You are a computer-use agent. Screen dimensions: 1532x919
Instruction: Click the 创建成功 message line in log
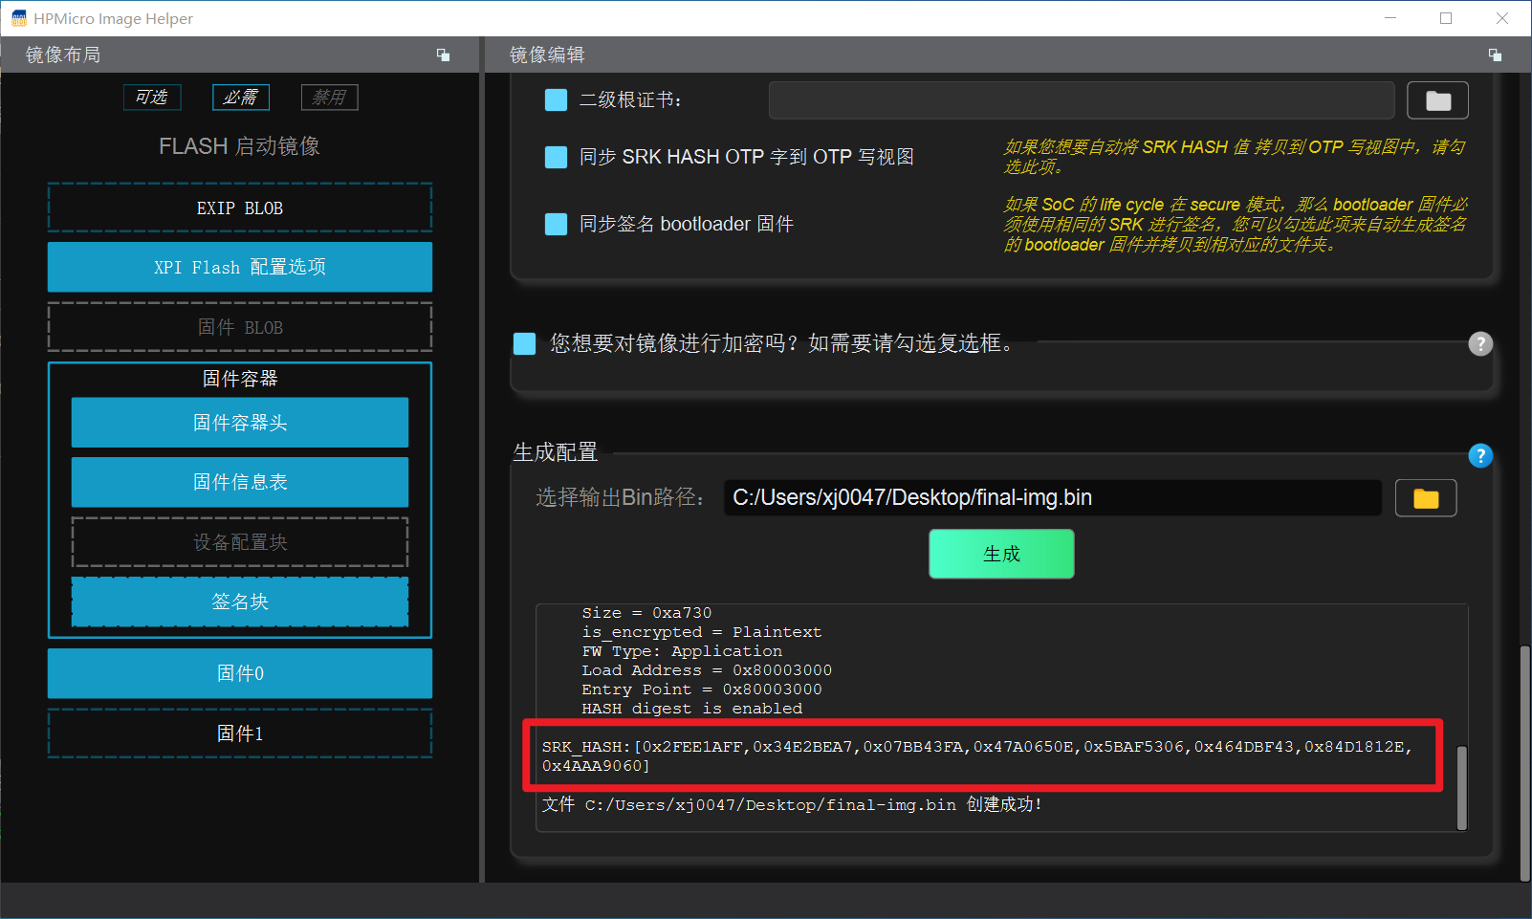pyautogui.click(x=792, y=805)
